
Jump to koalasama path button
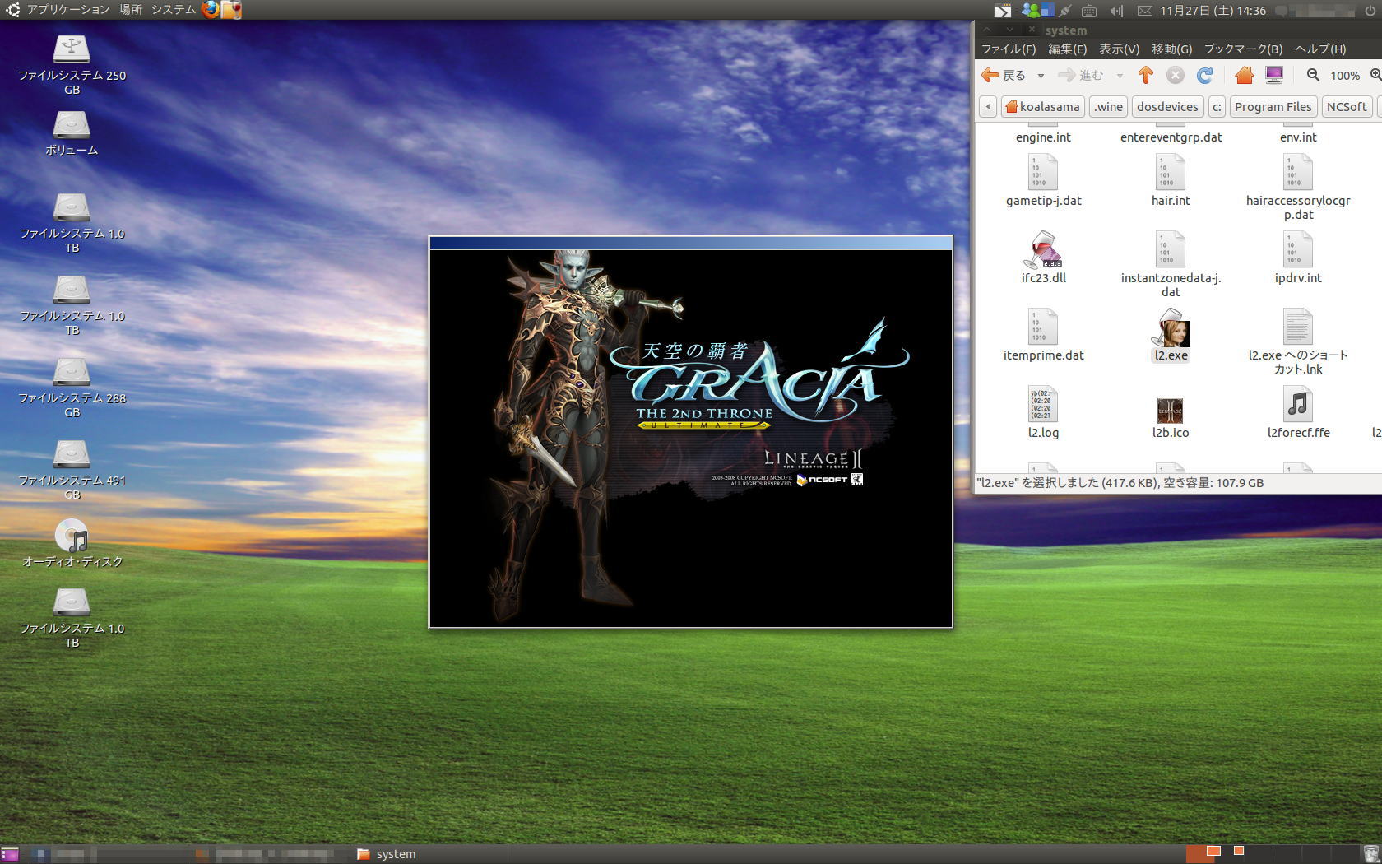(x=1041, y=106)
